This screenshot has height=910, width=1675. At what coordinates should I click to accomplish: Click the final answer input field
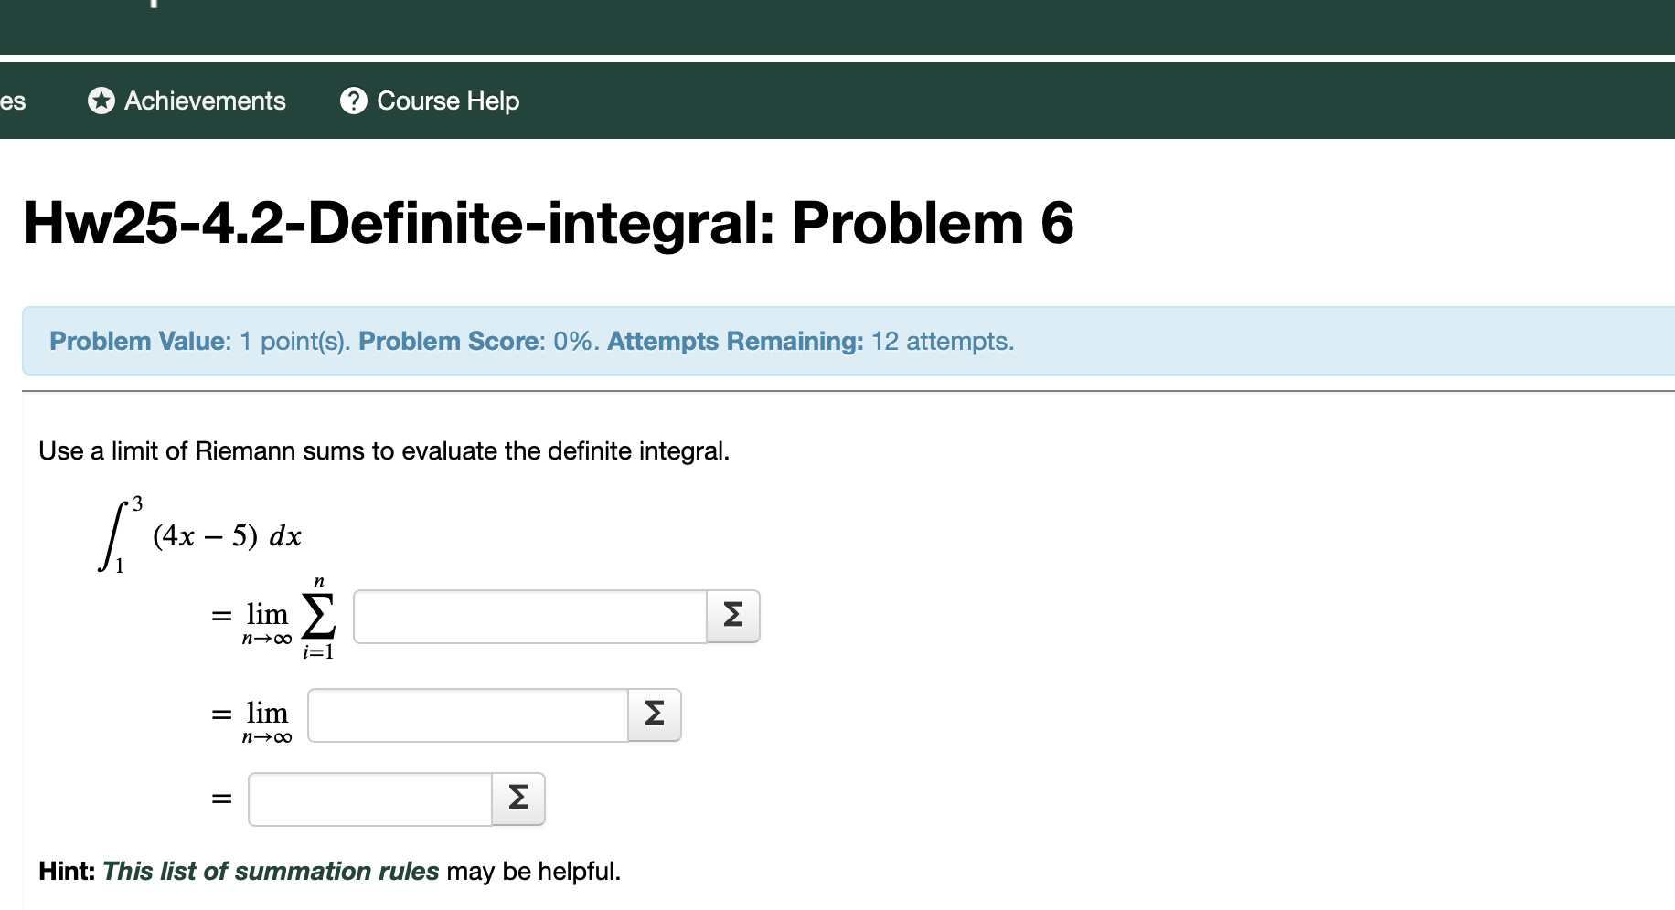tap(370, 799)
